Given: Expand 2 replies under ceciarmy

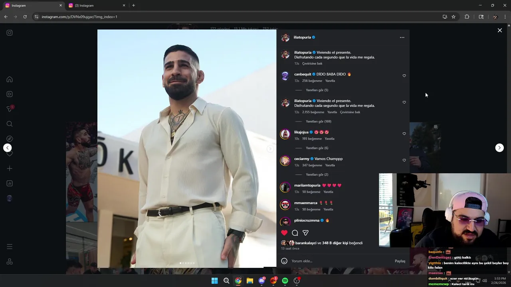Looking at the screenshot, I should coord(317,175).
